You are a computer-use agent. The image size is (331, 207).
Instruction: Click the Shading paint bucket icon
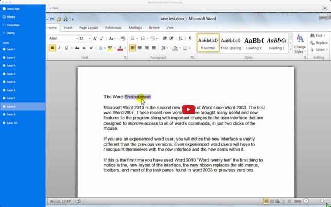coord(175,48)
